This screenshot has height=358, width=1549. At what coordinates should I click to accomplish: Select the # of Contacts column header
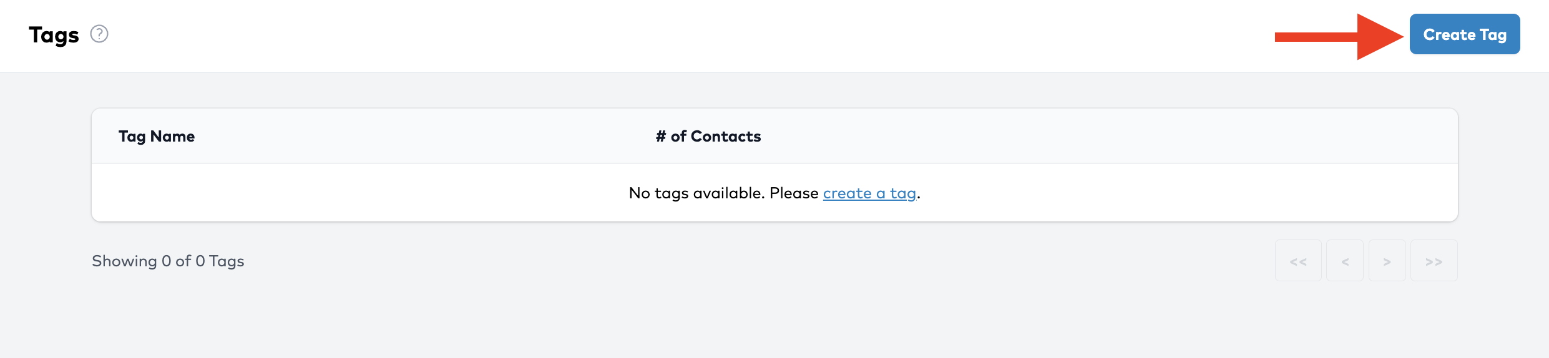(708, 137)
